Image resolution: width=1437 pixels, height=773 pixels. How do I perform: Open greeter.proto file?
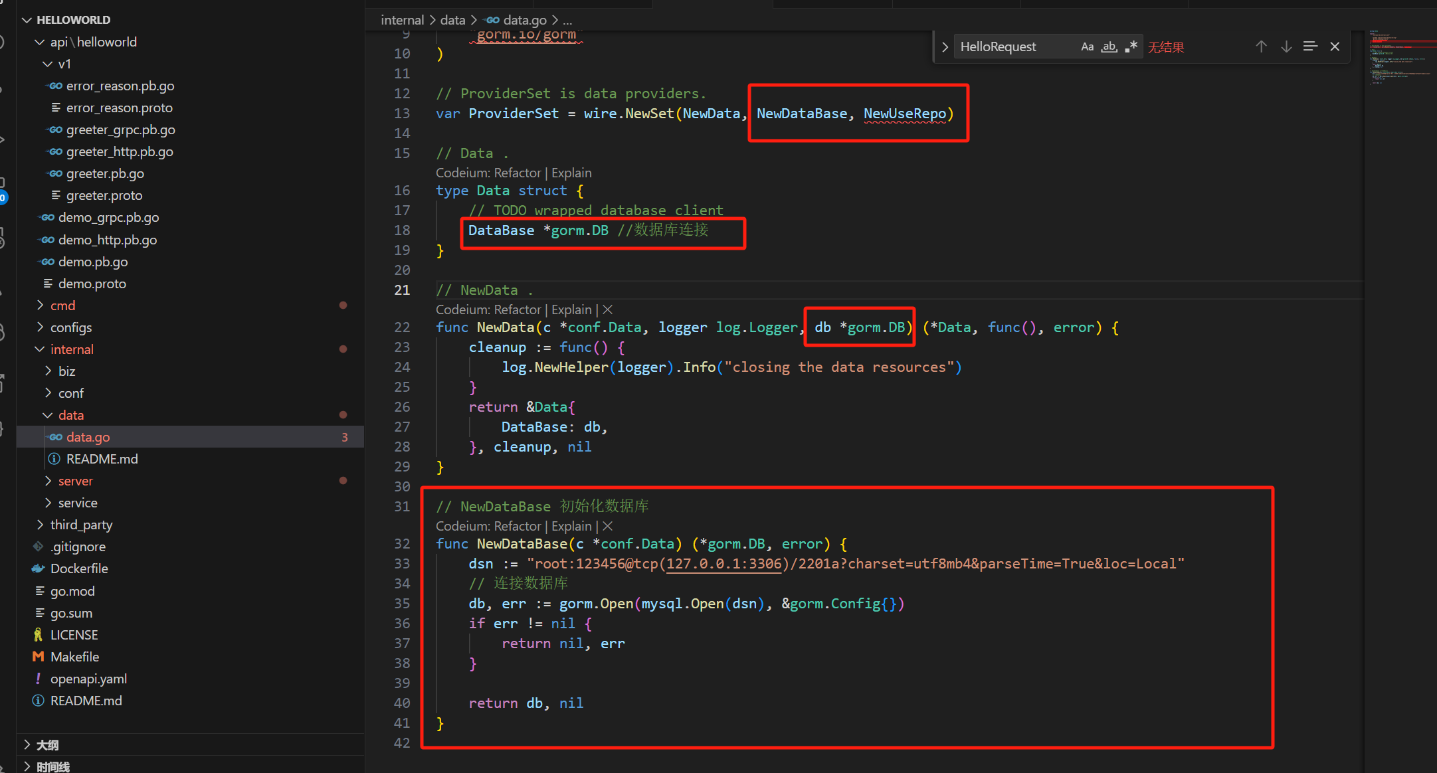tap(104, 195)
